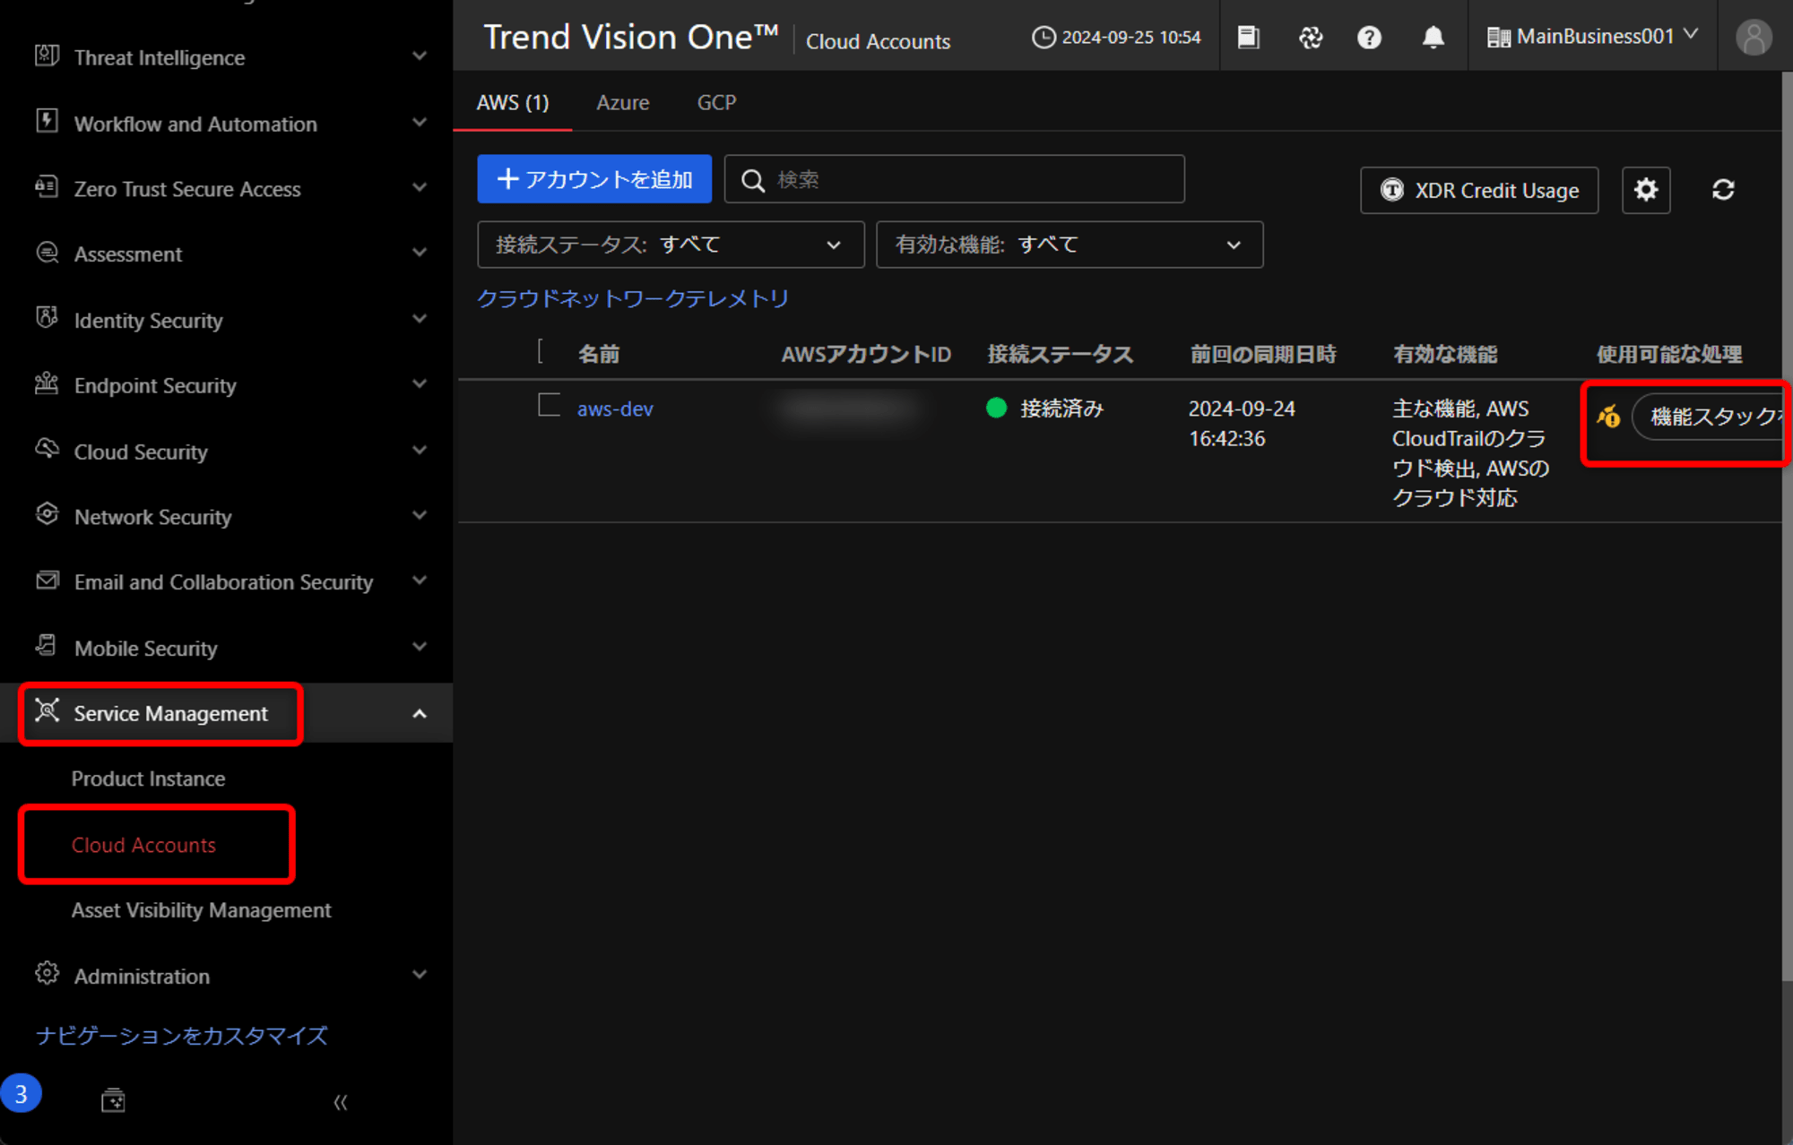
Task: Click the Endpoint Security icon
Action: pyautogui.click(x=47, y=383)
